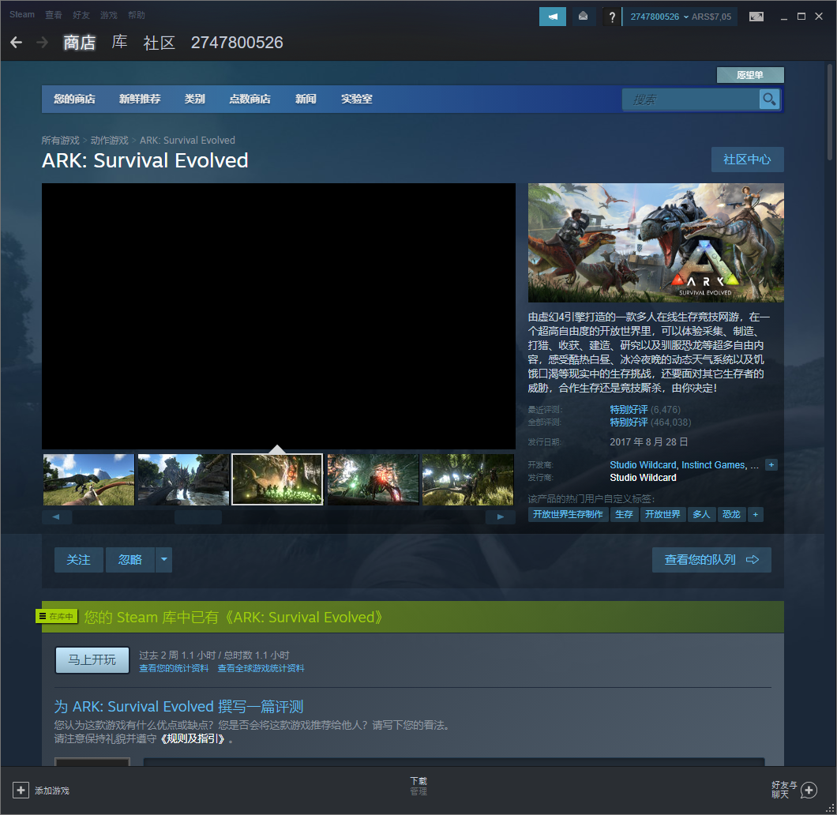Select second thumbnail with spiky dinosaur in water

tap(183, 479)
